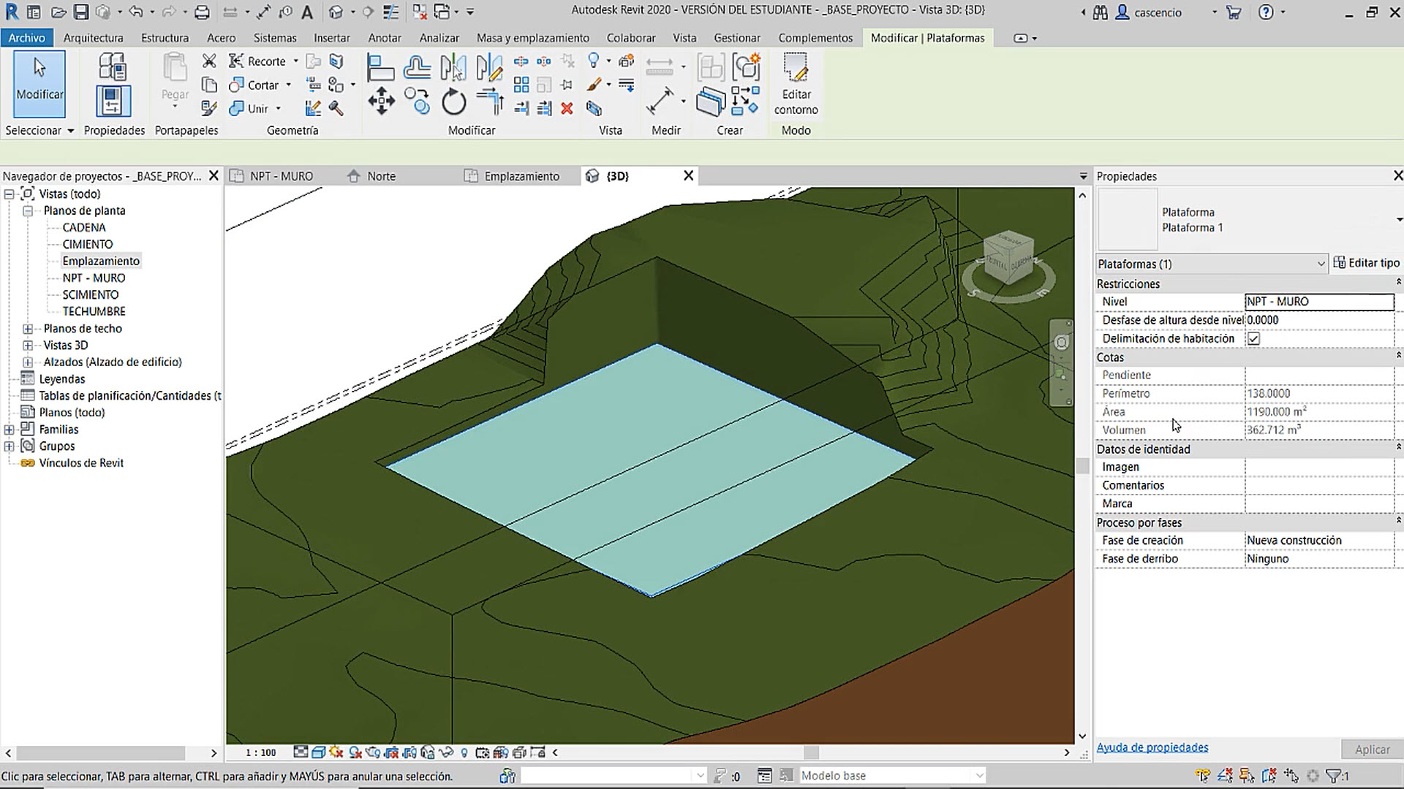1404x789 pixels.
Task: Select the Editar contorno mode tool
Action: (796, 84)
